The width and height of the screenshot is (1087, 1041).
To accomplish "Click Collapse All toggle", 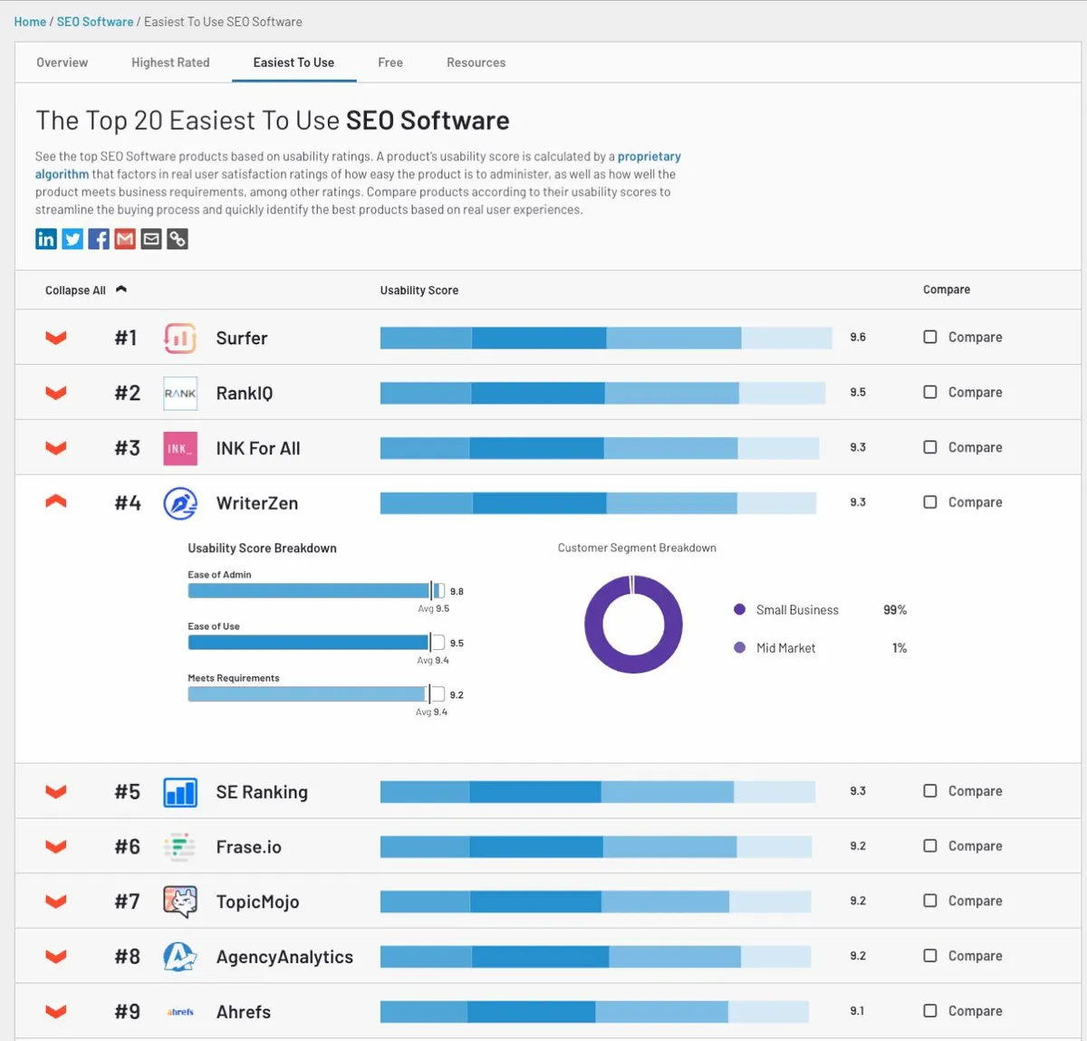I will tap(85, 291).
